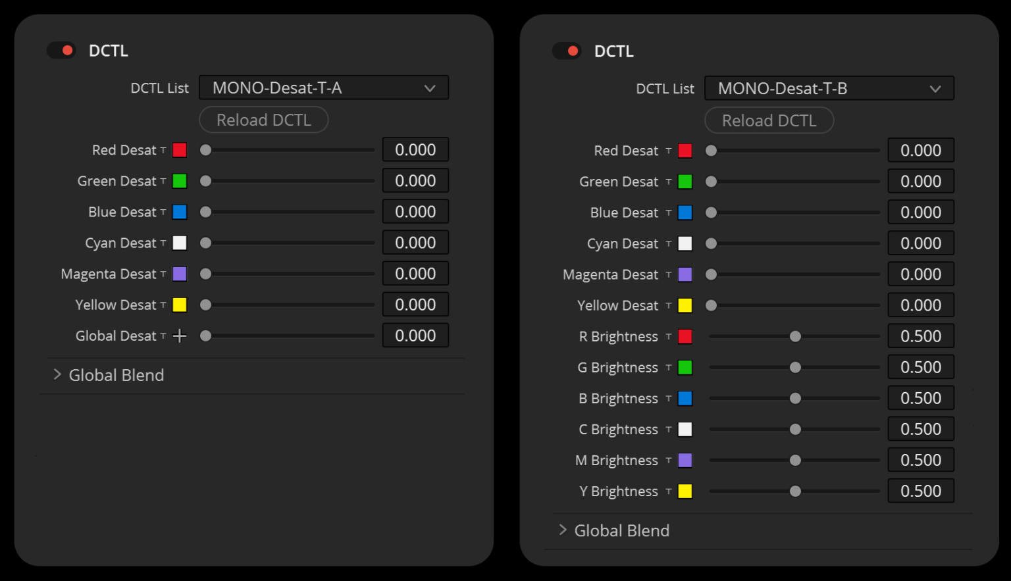Click the G Brightness slider handle
Screen dimensions: 1011x581
click(795, 367)
